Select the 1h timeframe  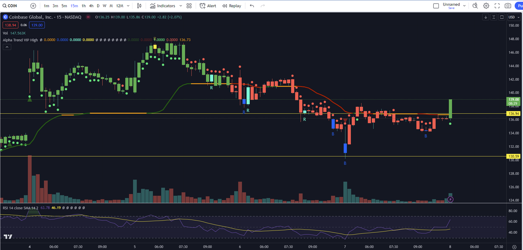click(84, 6)
